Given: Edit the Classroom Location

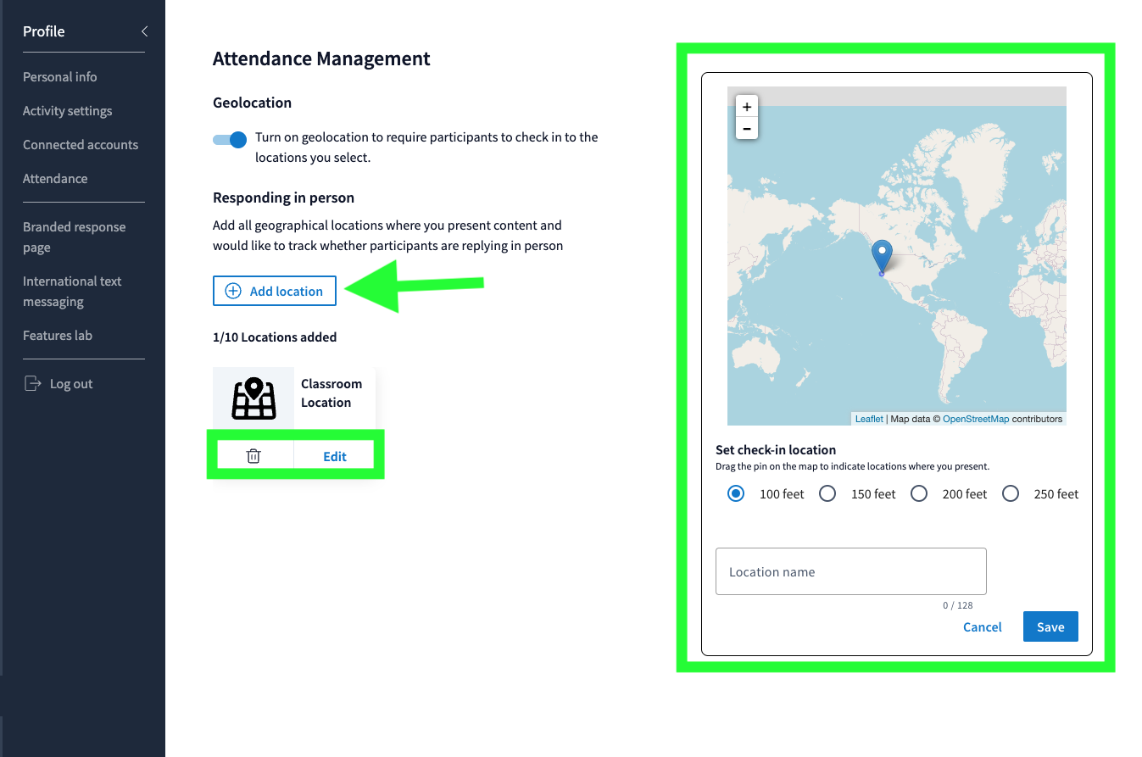Looking at the screenshot, I should [x=333, y=455].
